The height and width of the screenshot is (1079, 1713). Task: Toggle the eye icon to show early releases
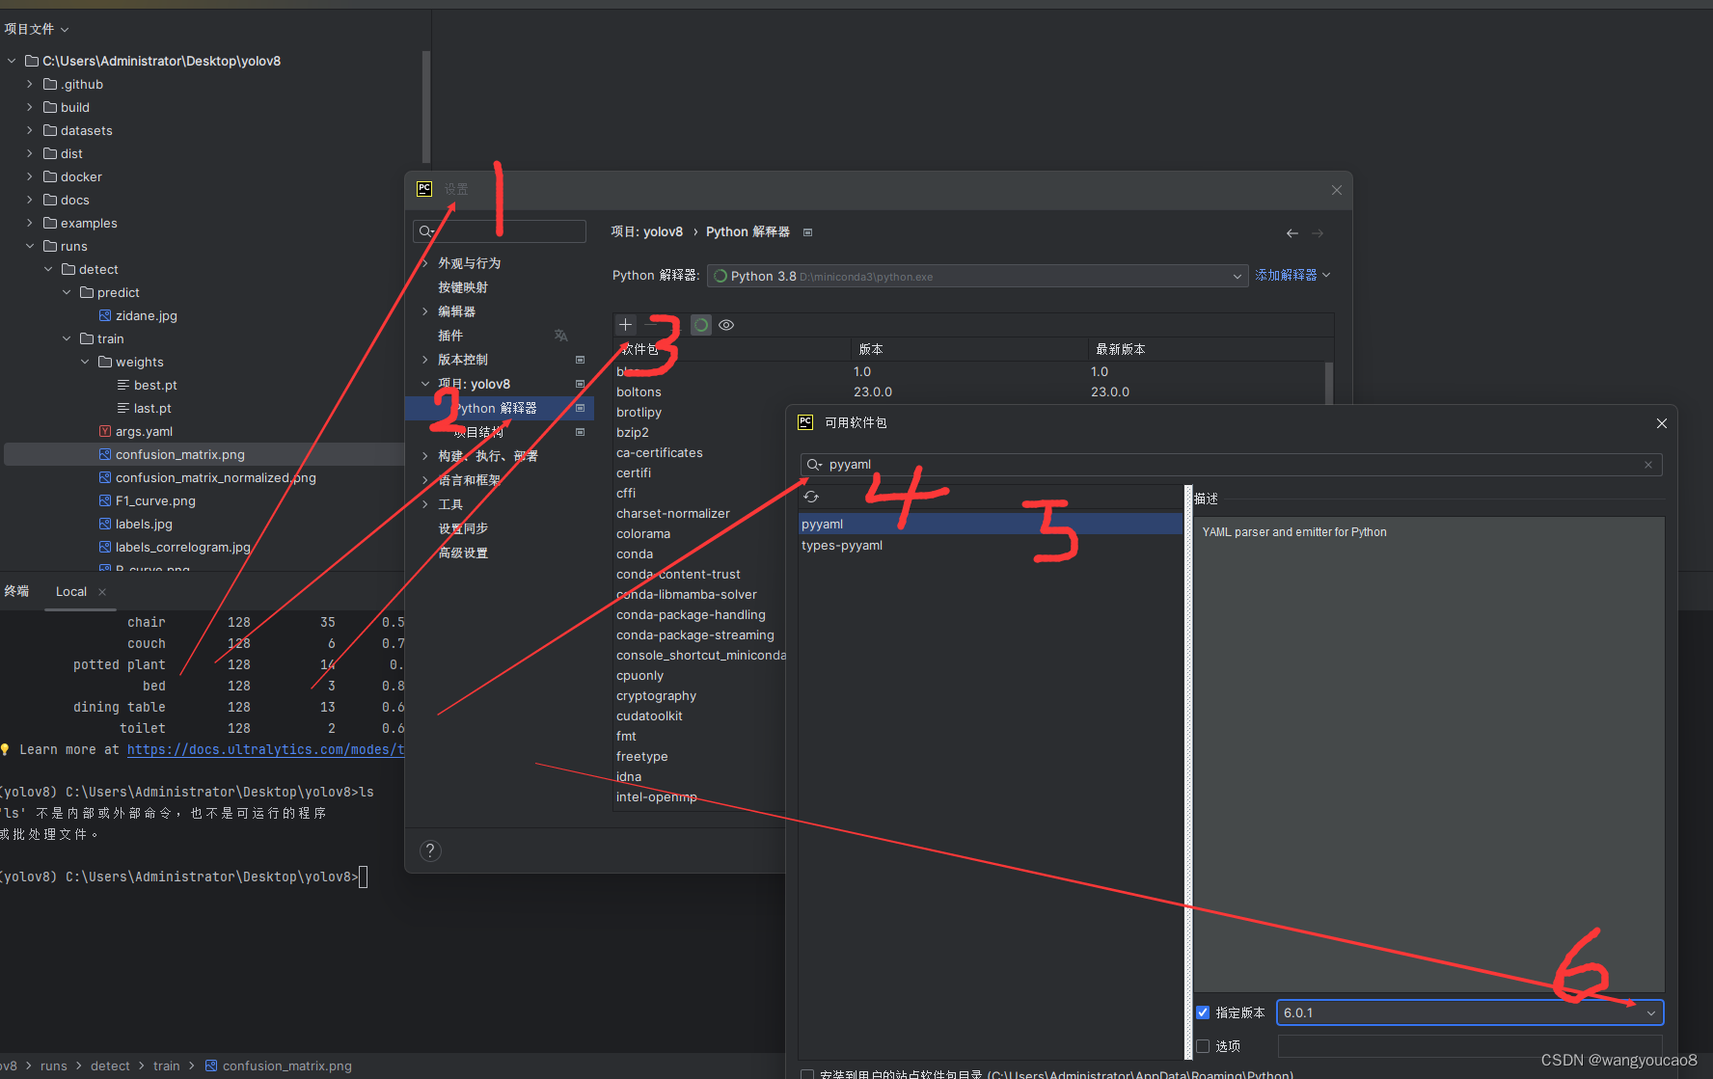click(x=726, y=325)
